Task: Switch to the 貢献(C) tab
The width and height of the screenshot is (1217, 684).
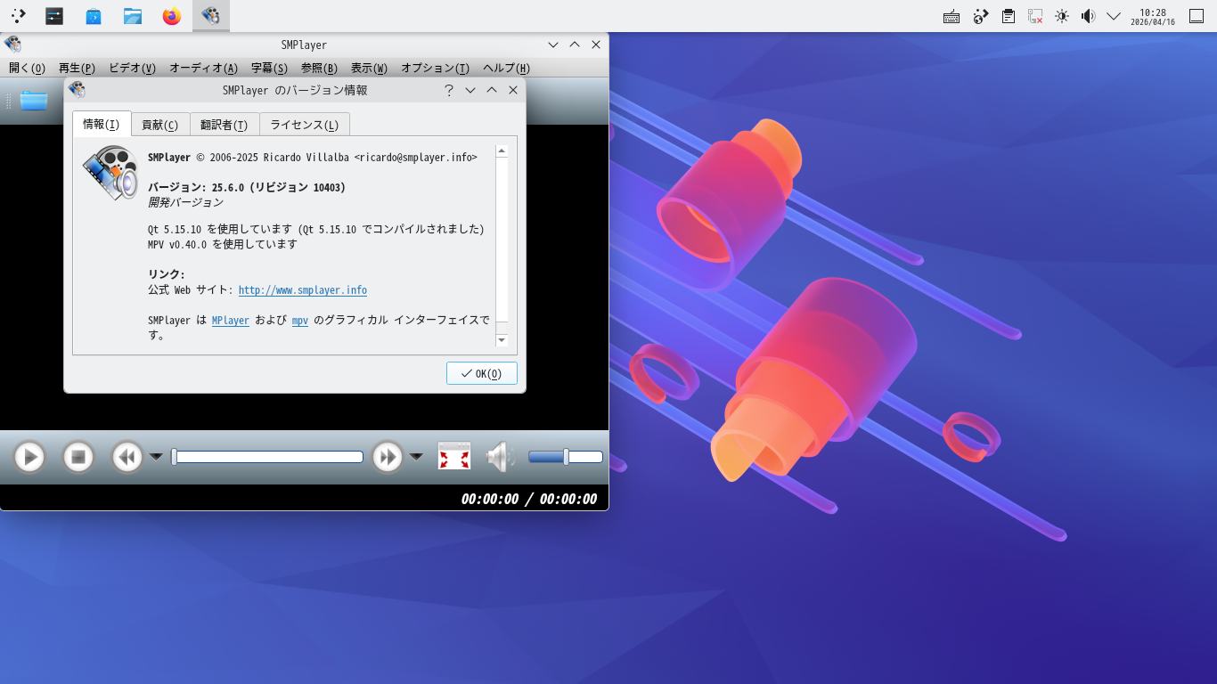Action: tap(160, 125)
